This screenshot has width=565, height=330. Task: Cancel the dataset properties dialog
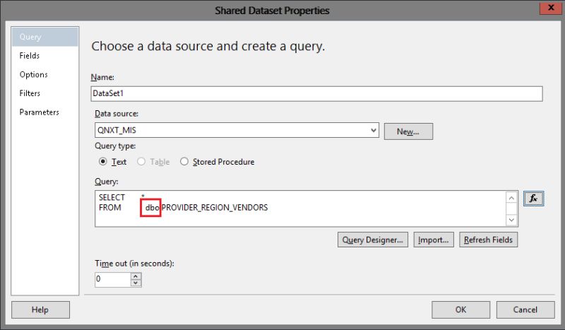coord(525,310)
